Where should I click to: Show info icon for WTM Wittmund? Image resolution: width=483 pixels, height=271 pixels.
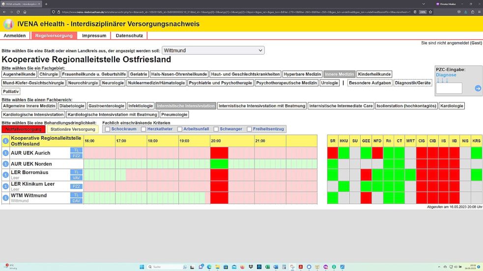(x=5, y=197)
